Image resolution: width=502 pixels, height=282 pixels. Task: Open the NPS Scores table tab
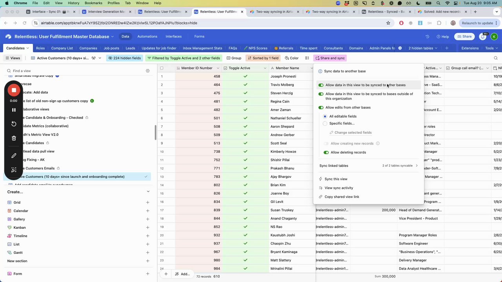(x=255, y=48)
